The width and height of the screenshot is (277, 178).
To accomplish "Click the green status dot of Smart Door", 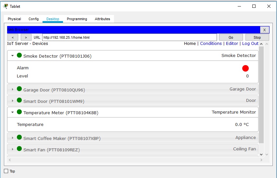I will [x=19, y=100].
